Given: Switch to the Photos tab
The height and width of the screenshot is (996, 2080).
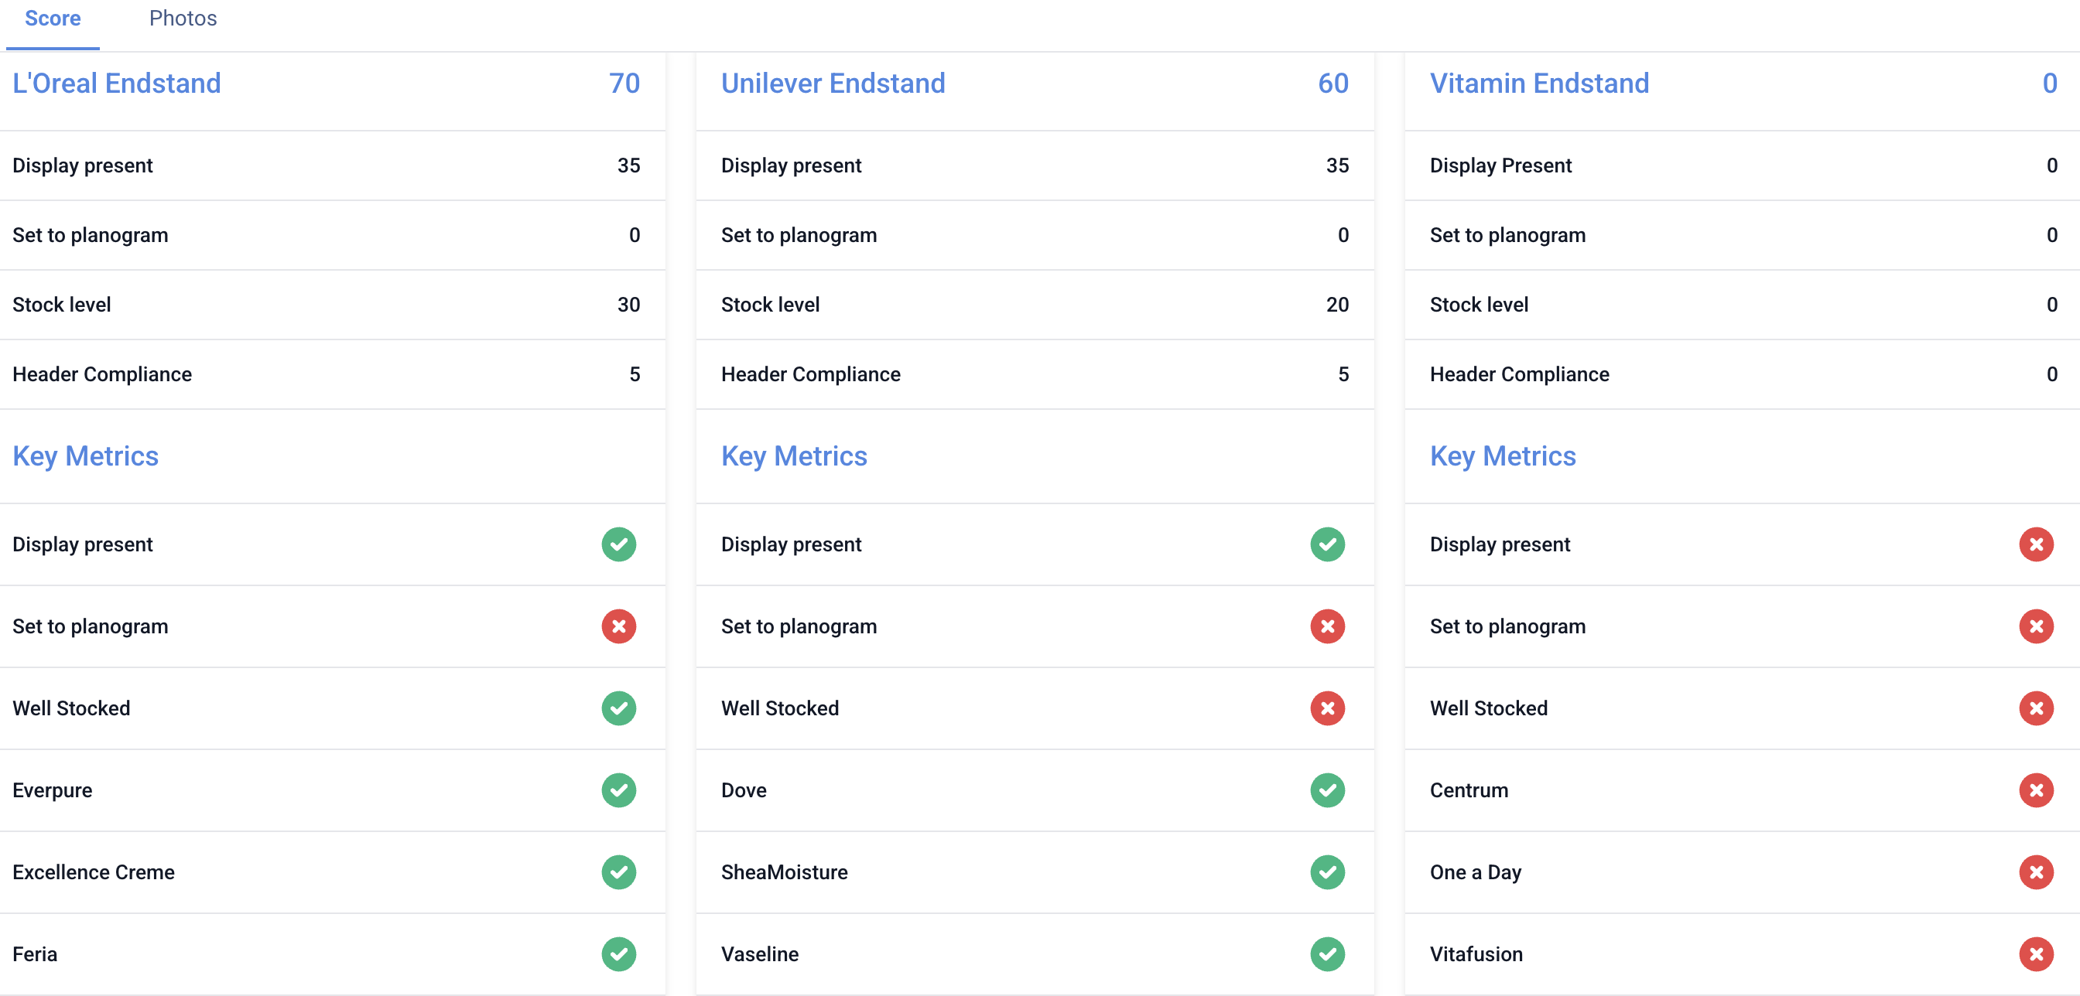Looking at the screenshot, I should (x=183, y=19).
